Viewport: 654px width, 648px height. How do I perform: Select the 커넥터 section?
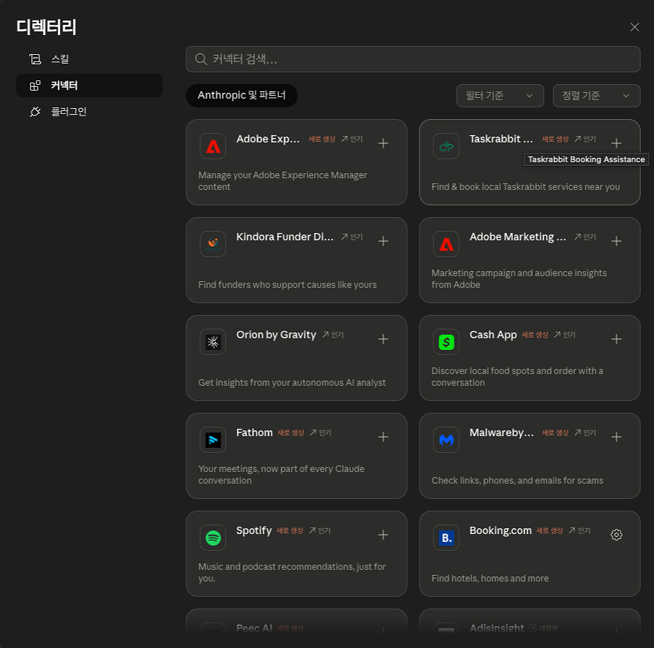pos(89,85)
